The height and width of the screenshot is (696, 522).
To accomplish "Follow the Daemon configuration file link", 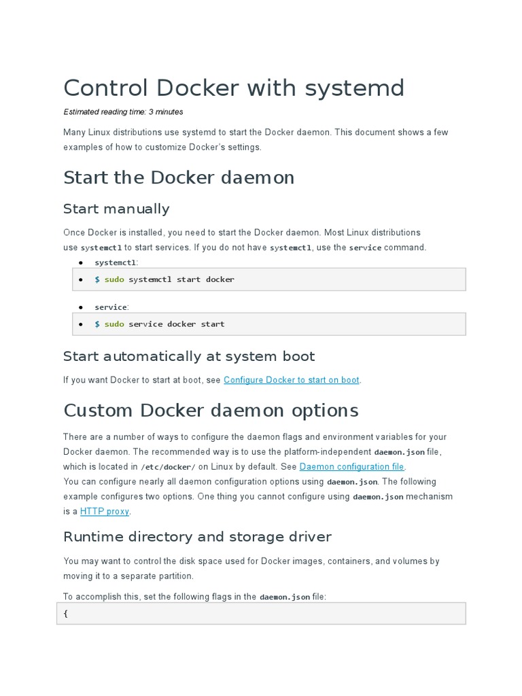I will click(351, 467).
